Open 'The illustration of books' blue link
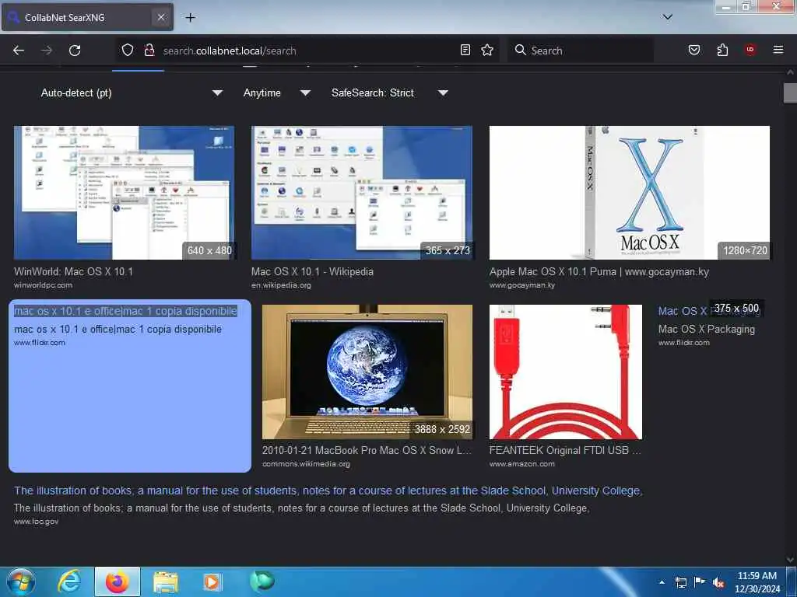 [x=328, y=491]
